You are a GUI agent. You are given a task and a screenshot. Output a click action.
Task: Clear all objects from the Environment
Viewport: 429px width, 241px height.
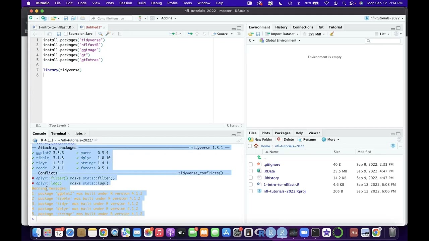332,34
